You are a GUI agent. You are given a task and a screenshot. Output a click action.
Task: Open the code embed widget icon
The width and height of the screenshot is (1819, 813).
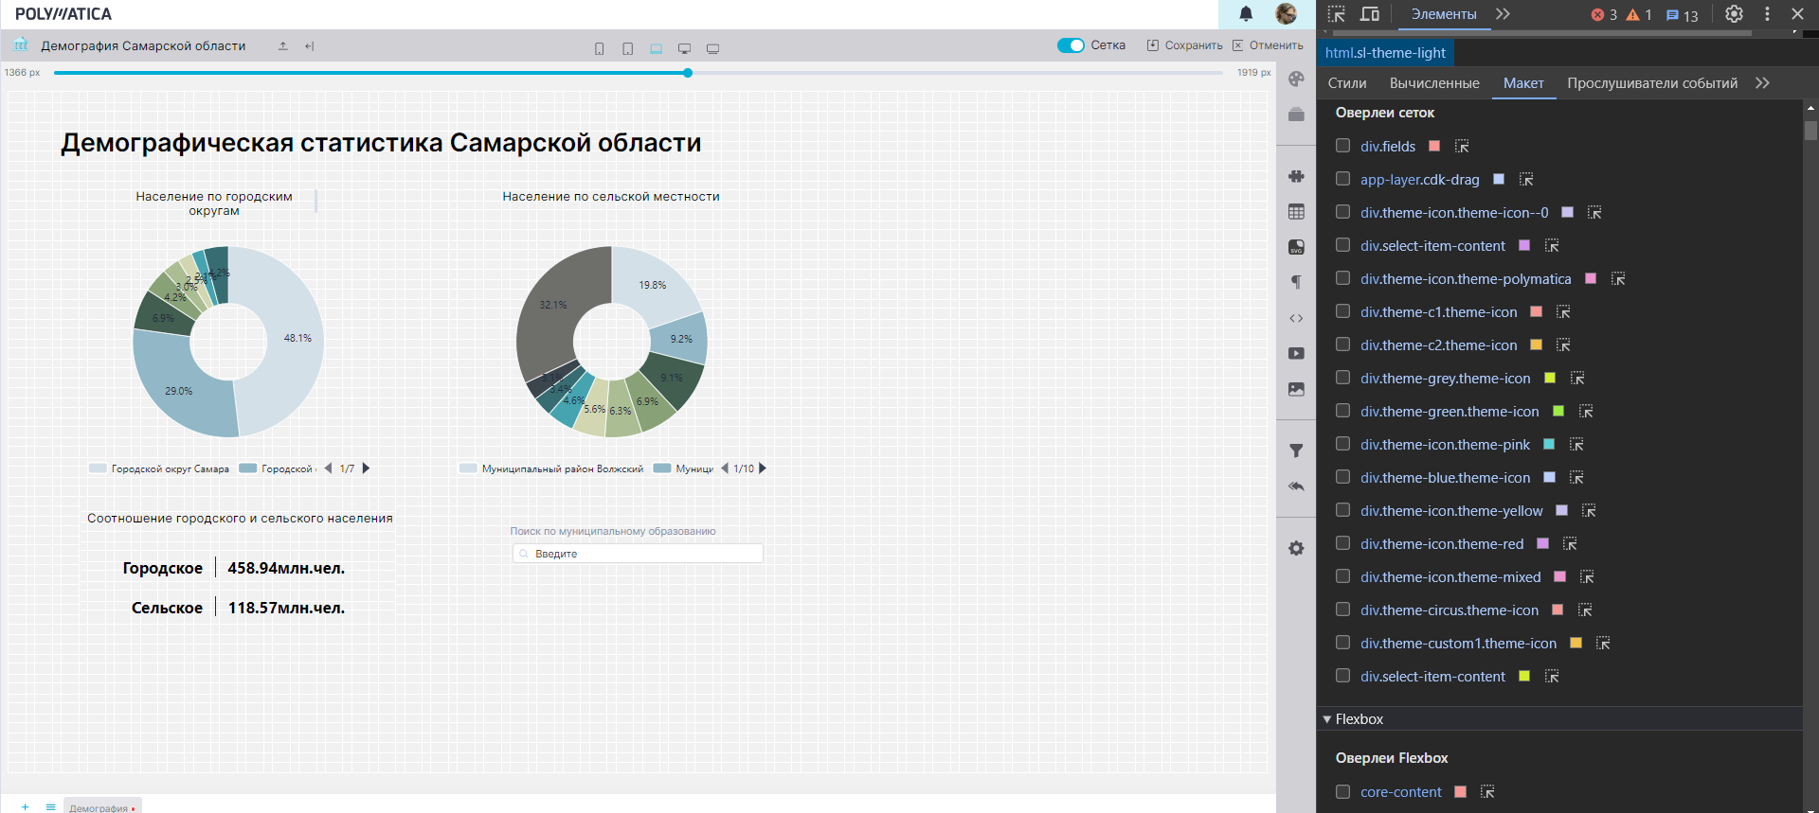(x=1296, y=318)
